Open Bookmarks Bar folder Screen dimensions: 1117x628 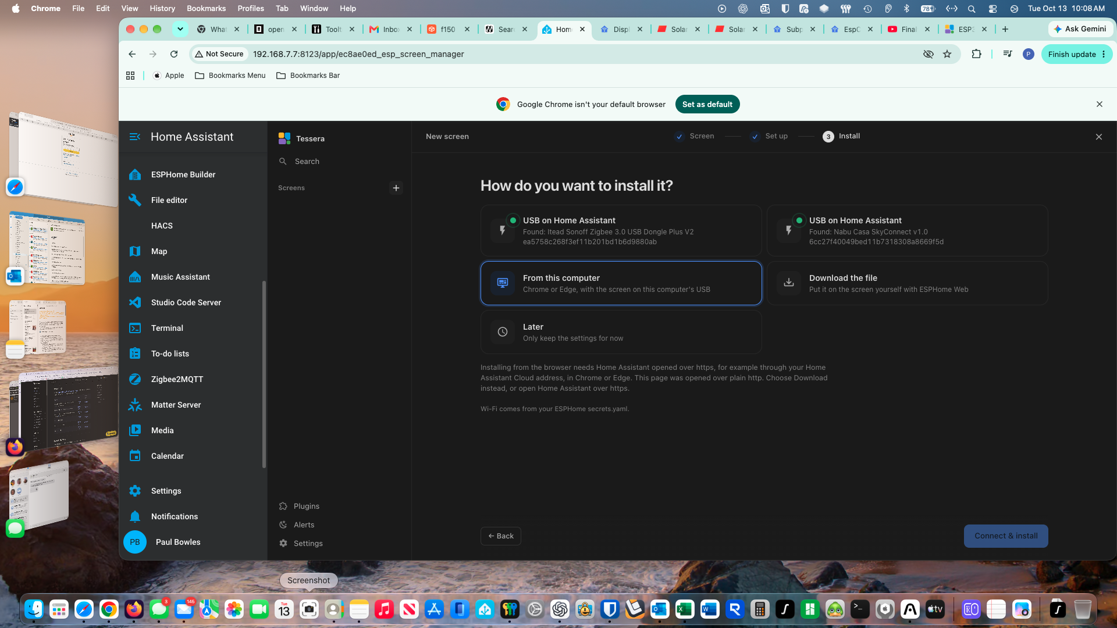pos(308,76)
